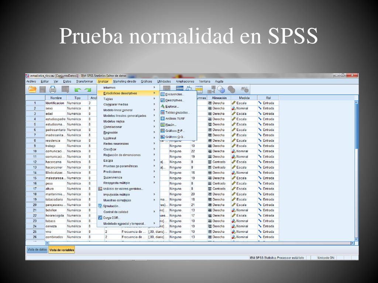Click the green Undo arrow icon
Image resolution: width=378 pixels, height=283 pixels.
click(x=78, y=90)
